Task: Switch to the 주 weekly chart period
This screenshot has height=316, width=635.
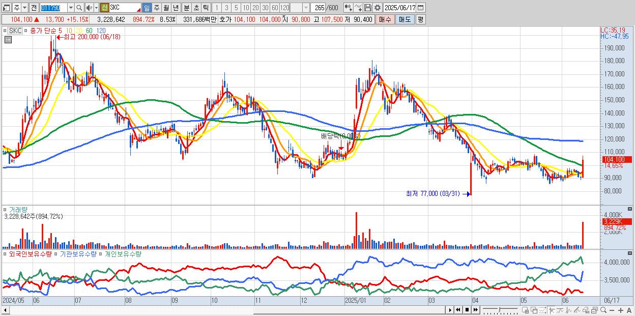Action: click(x=157, y=8)
